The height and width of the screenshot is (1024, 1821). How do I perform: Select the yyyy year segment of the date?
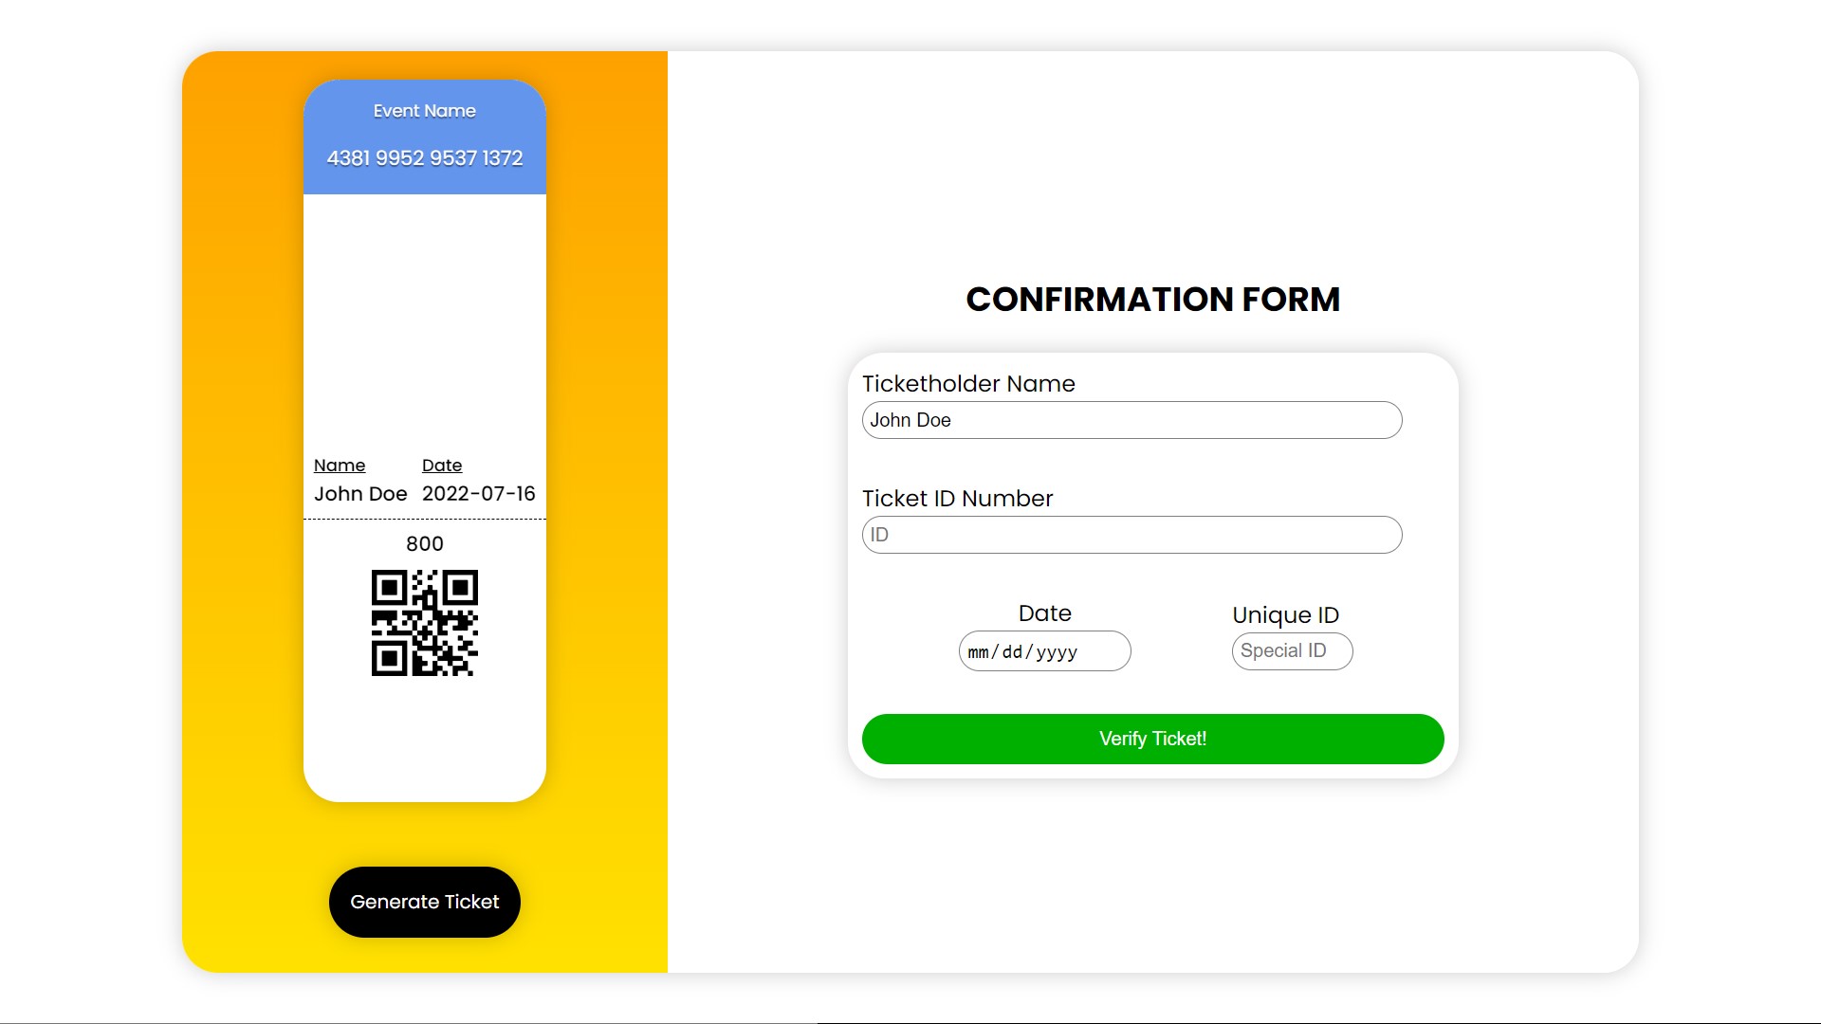click(x=1056, y=651)
